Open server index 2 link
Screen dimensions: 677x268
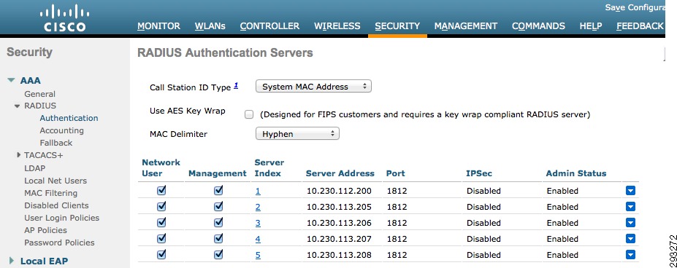click(x=258, y=208)
